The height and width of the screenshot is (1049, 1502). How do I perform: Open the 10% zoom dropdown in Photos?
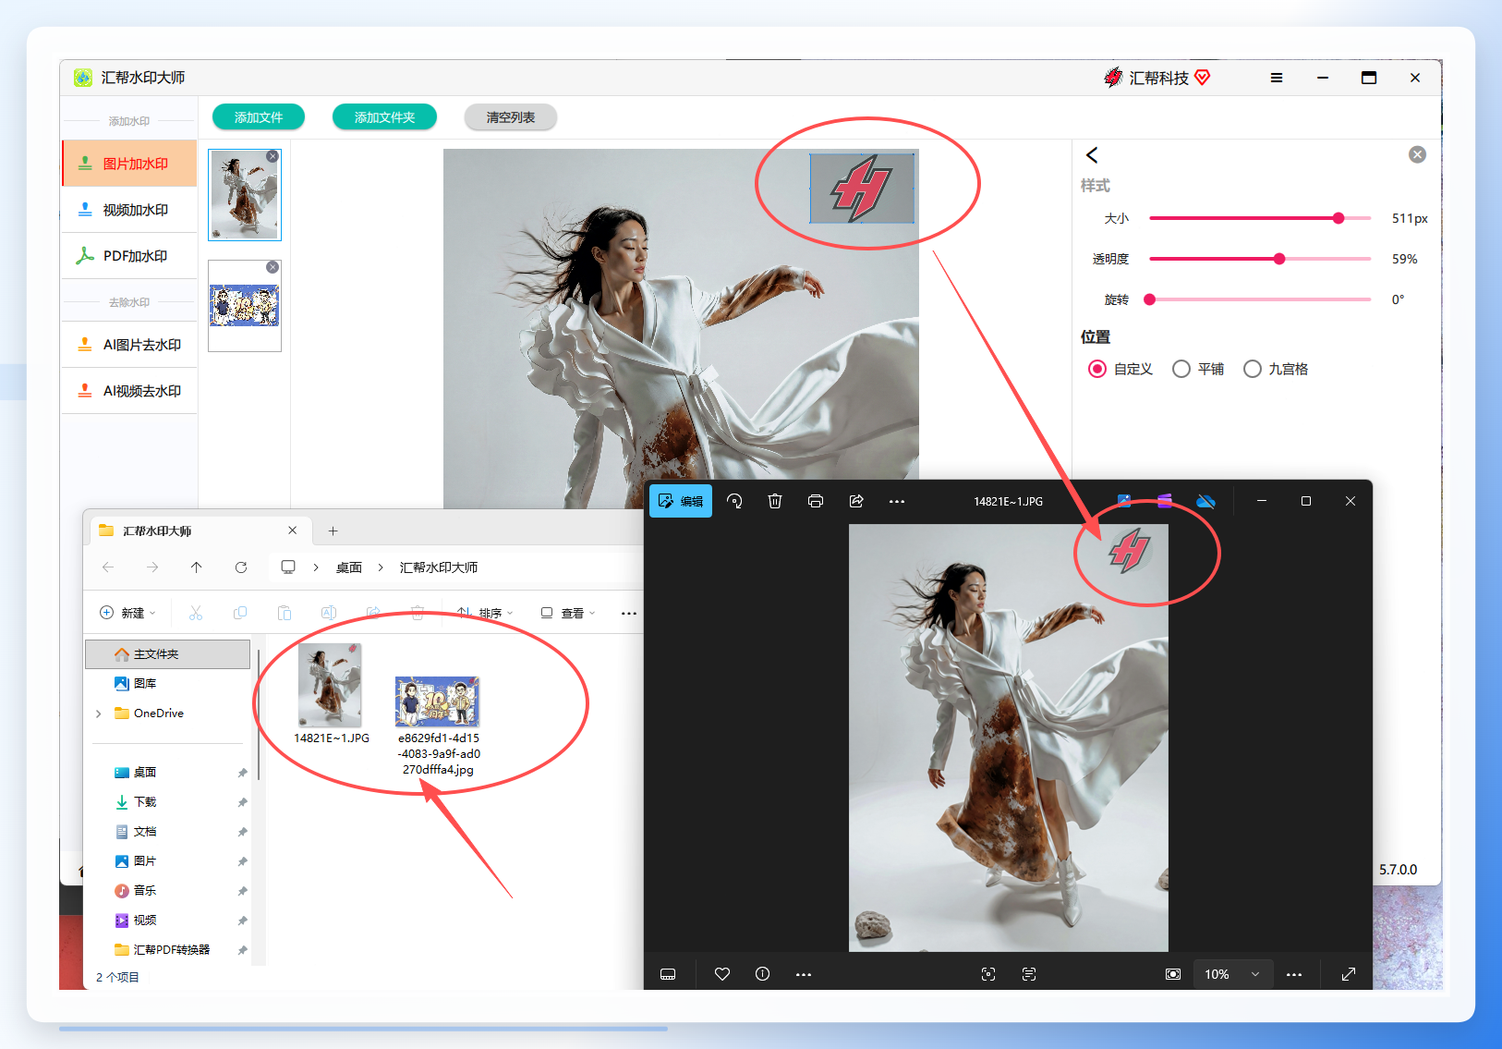[x=1232, y=974]
